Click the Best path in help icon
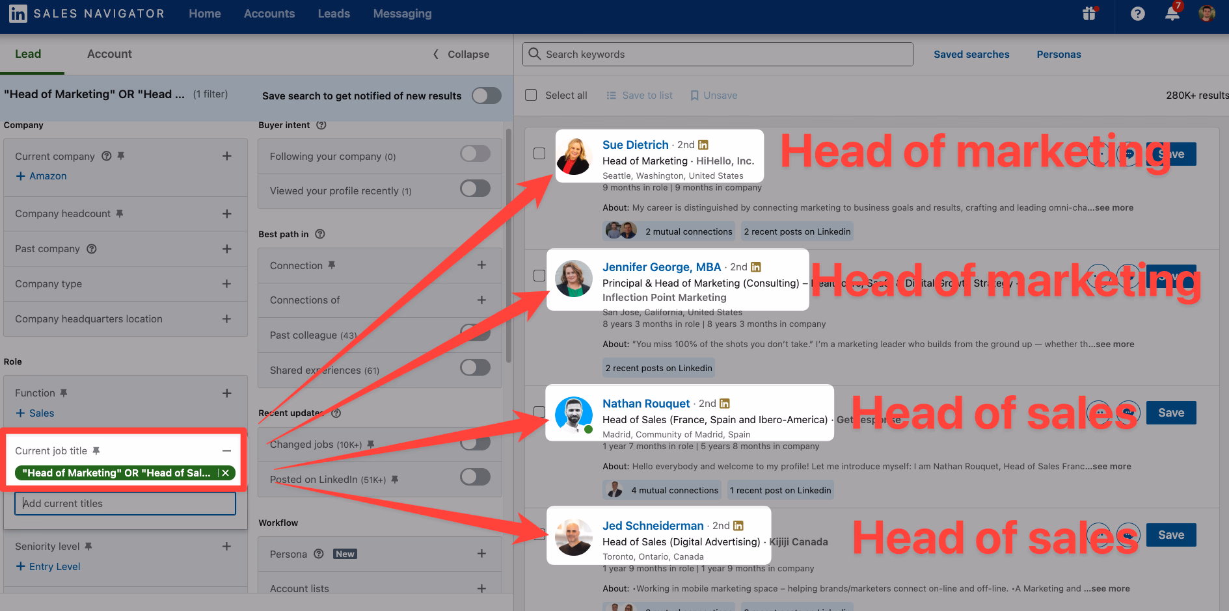 click(x=320, y=234)
